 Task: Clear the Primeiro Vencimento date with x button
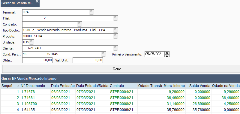click(167, 53)
